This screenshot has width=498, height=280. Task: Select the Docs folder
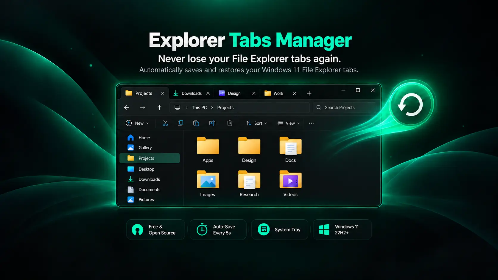pyautogui.click(x=290, y=150)
